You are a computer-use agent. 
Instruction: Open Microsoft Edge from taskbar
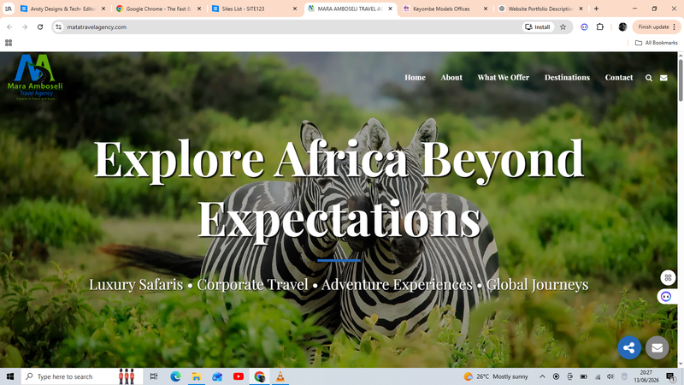(x=175, y=376)
